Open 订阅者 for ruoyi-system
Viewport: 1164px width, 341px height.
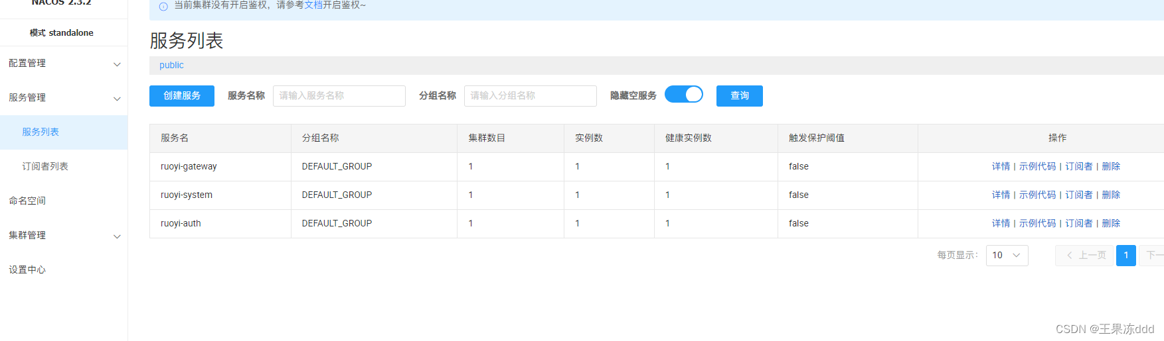click(x=1079, y=195)
